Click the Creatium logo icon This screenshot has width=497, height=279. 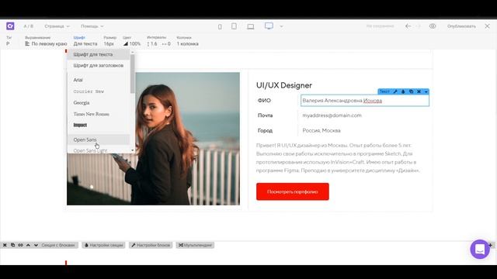10,26
